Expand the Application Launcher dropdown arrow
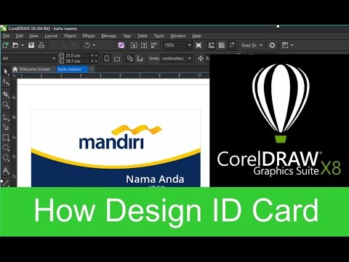The height and width of the screenshot is (262, 349). coord(292,45)
